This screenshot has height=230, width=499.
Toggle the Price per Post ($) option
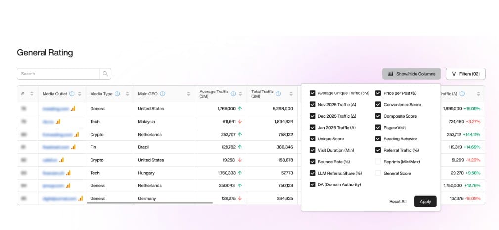click(378, 93)
